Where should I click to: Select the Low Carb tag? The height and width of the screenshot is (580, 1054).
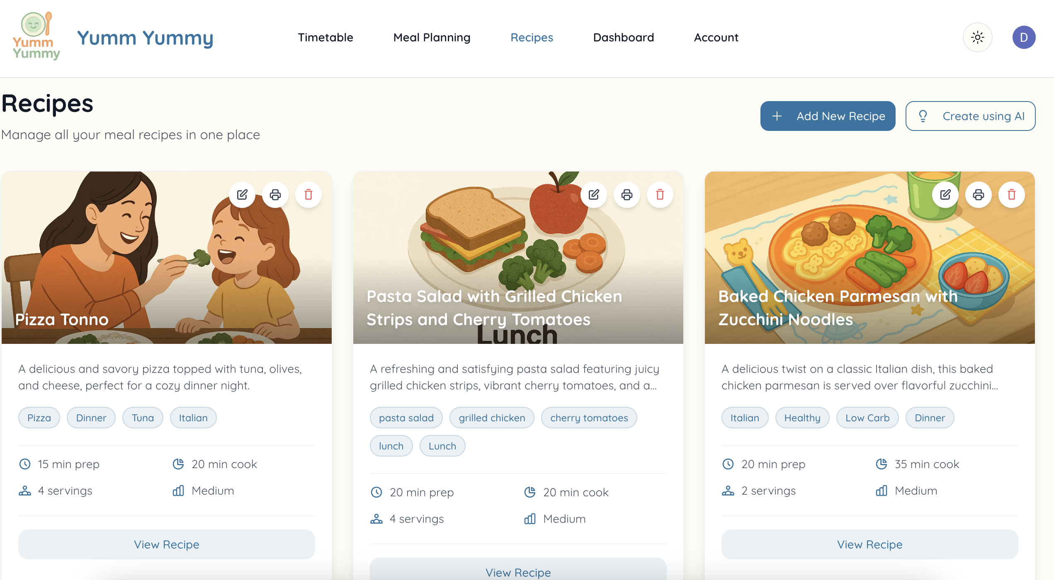click(x=867, y=418)
